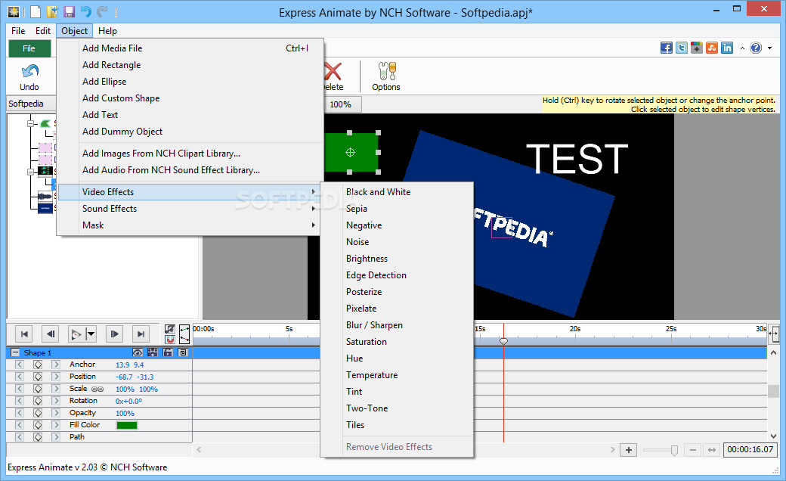Expand the Mask submenu

(x=189, y=225)
